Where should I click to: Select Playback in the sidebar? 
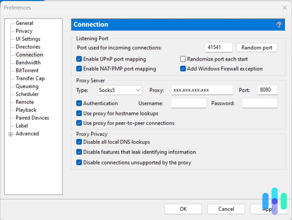point(26,110)
